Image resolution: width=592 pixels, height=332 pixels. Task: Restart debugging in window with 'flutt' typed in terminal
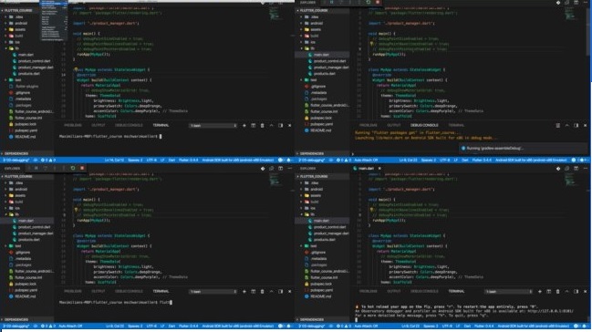(73, 168)
